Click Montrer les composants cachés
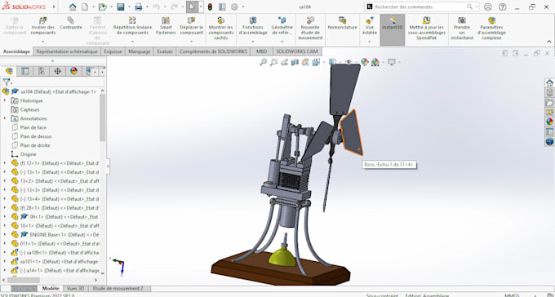 pos(221,28)
